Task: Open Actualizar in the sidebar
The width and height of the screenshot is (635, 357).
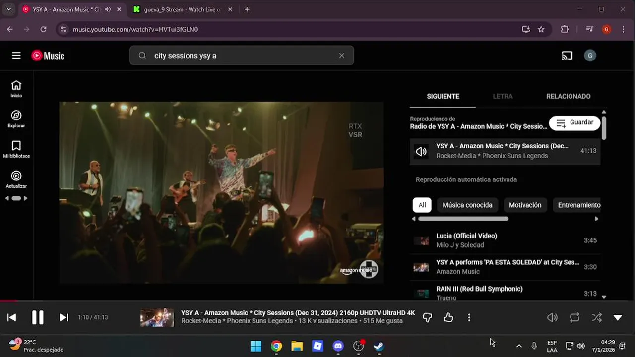Action: click(x=16, y=179)
